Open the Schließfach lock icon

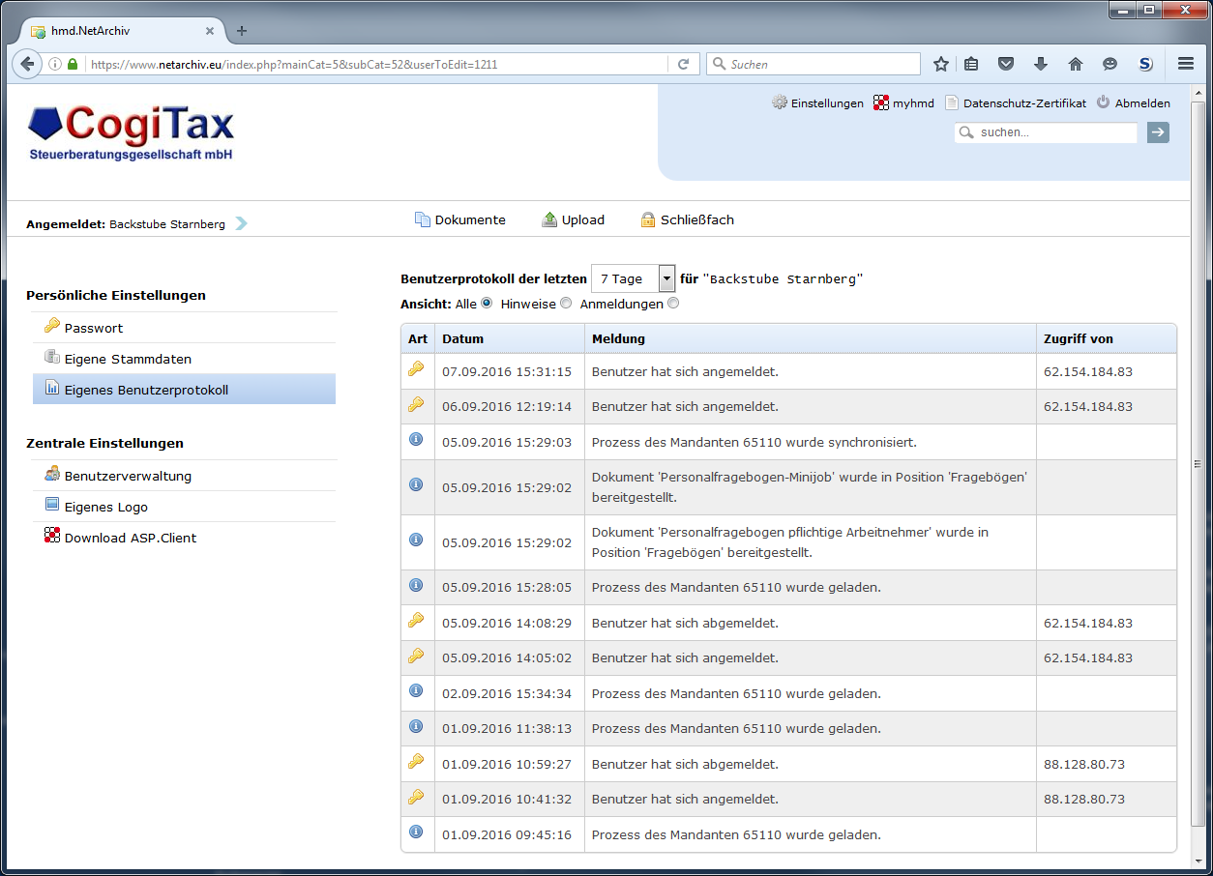point(648,219)
